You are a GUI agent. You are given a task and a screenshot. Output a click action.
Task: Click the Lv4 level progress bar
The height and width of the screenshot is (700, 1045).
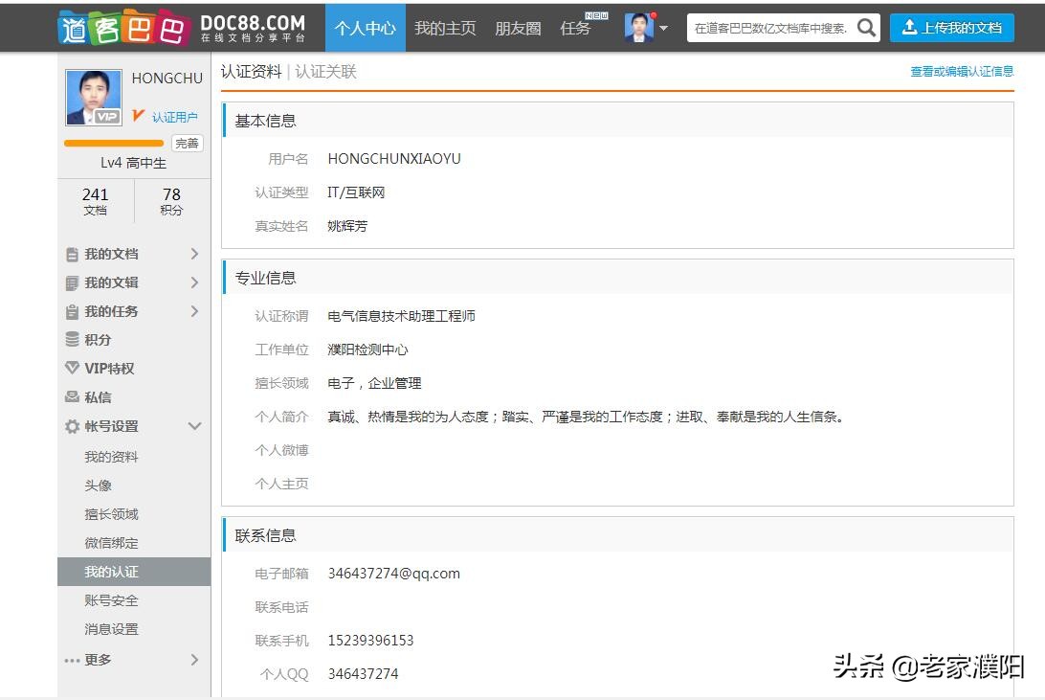pyautogui.click(x=114, y=143)
